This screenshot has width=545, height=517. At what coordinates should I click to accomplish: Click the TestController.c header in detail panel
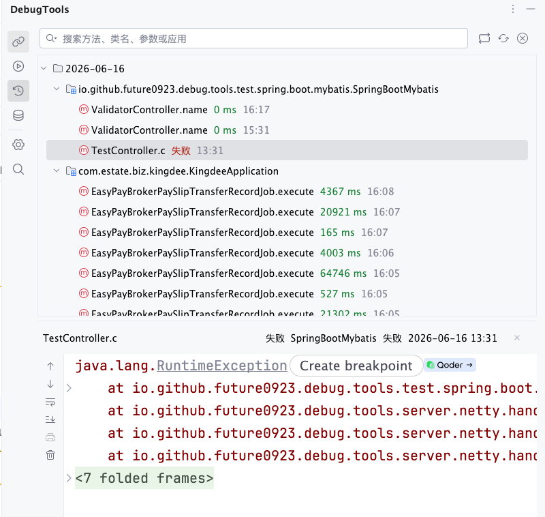click(80, 338)
